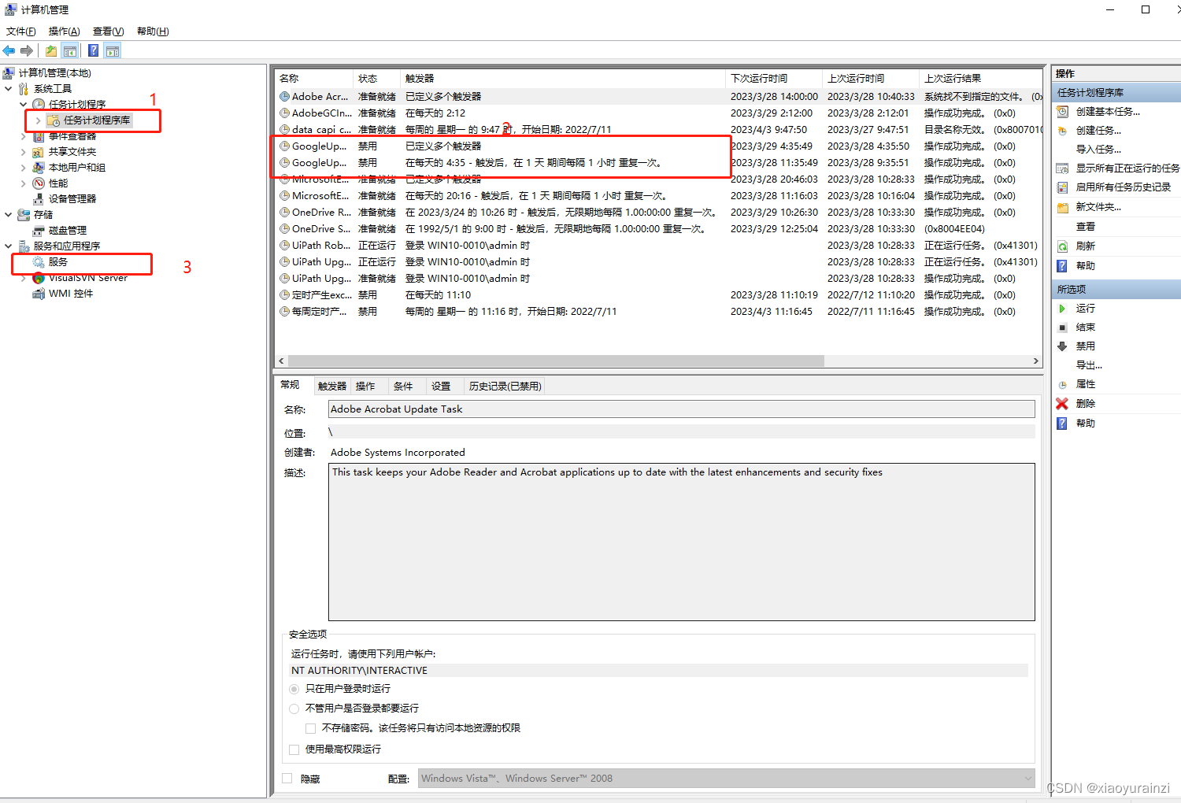Open the 查看(V) menu
This screenshot has width=1181, height=803.
[x=109, y=31]
